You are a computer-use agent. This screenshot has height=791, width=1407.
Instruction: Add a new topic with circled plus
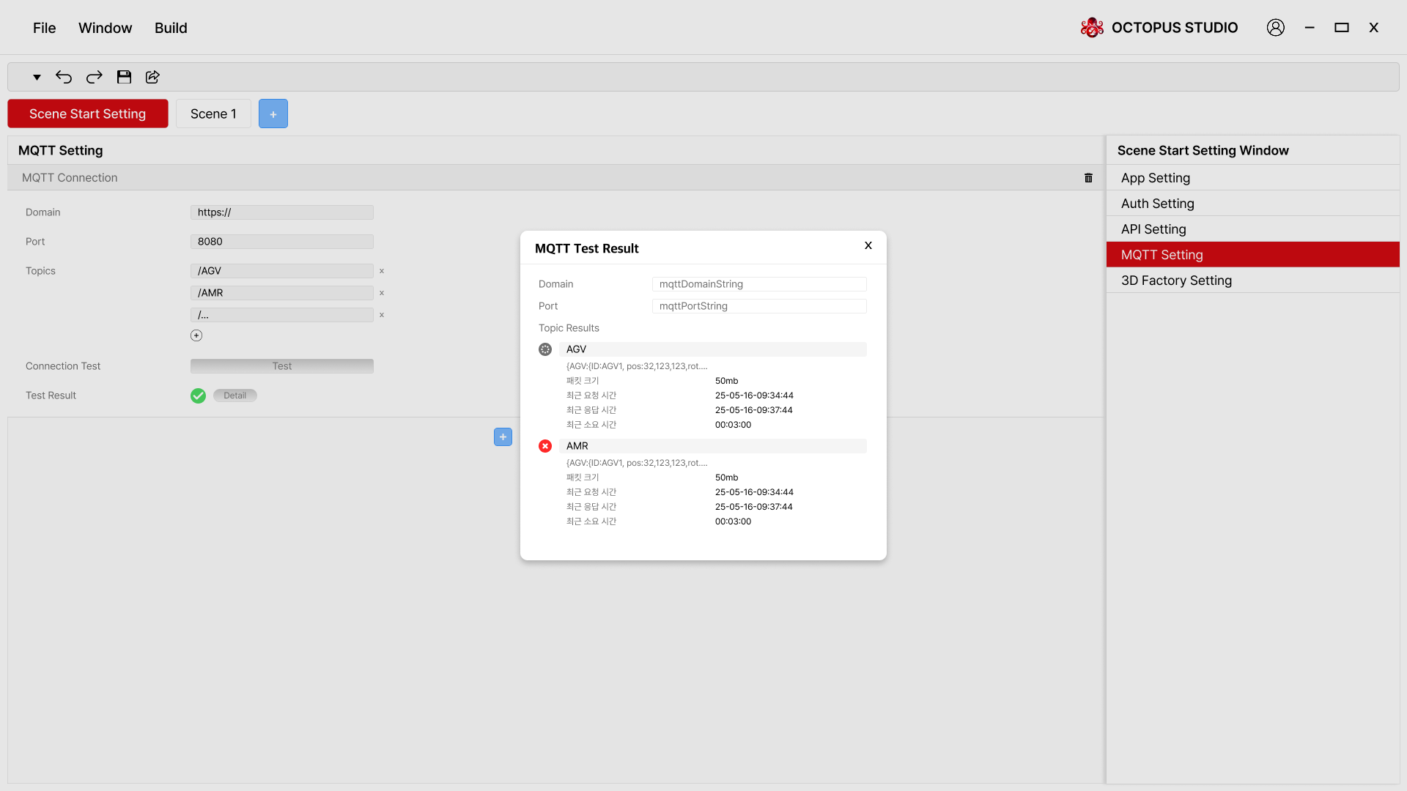pyautogui.click(x=196, y=335)
